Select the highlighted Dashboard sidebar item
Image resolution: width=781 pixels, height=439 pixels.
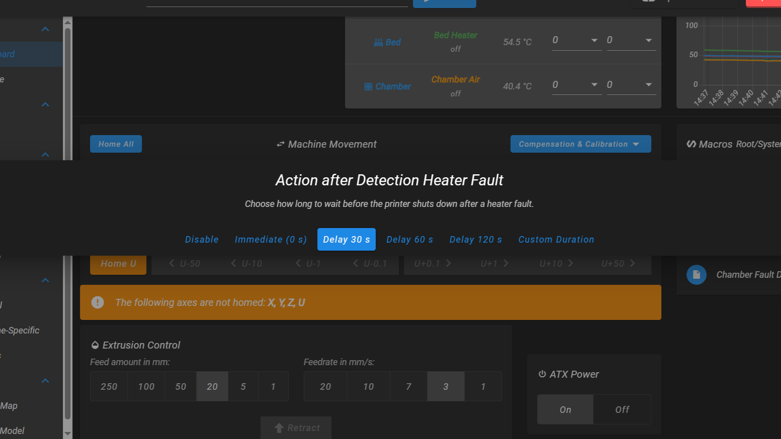31,54
